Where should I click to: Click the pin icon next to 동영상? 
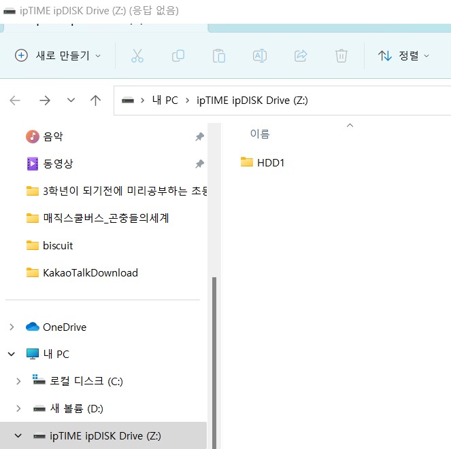pos(199,164)
